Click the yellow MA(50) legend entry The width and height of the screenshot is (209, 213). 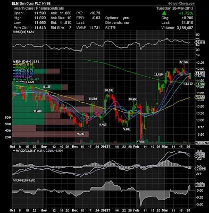23,64
